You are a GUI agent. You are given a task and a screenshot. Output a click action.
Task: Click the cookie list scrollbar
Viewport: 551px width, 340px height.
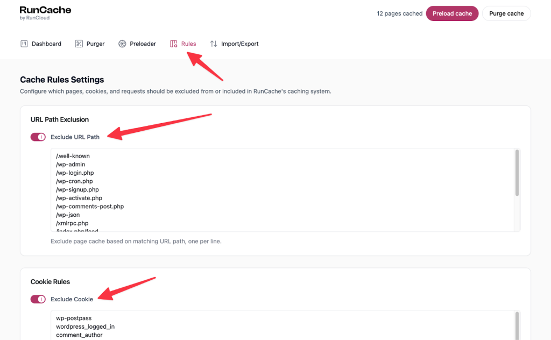[517, 325]
